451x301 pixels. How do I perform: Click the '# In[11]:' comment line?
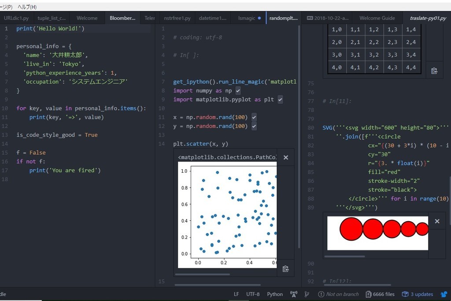337,101
